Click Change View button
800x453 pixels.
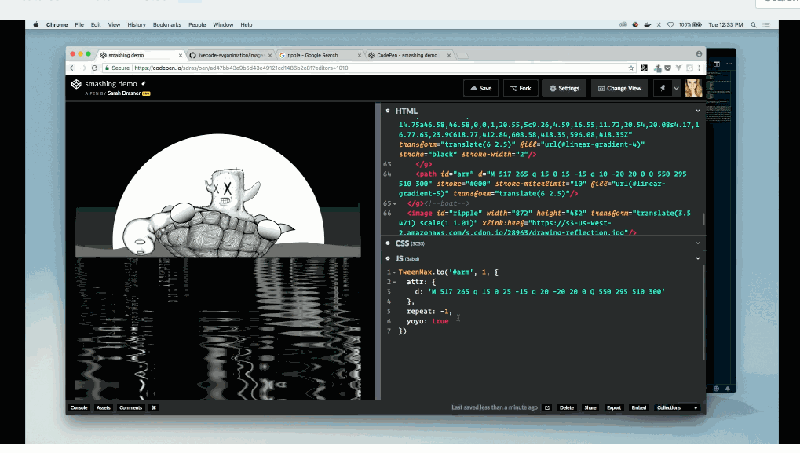point(619,88)
